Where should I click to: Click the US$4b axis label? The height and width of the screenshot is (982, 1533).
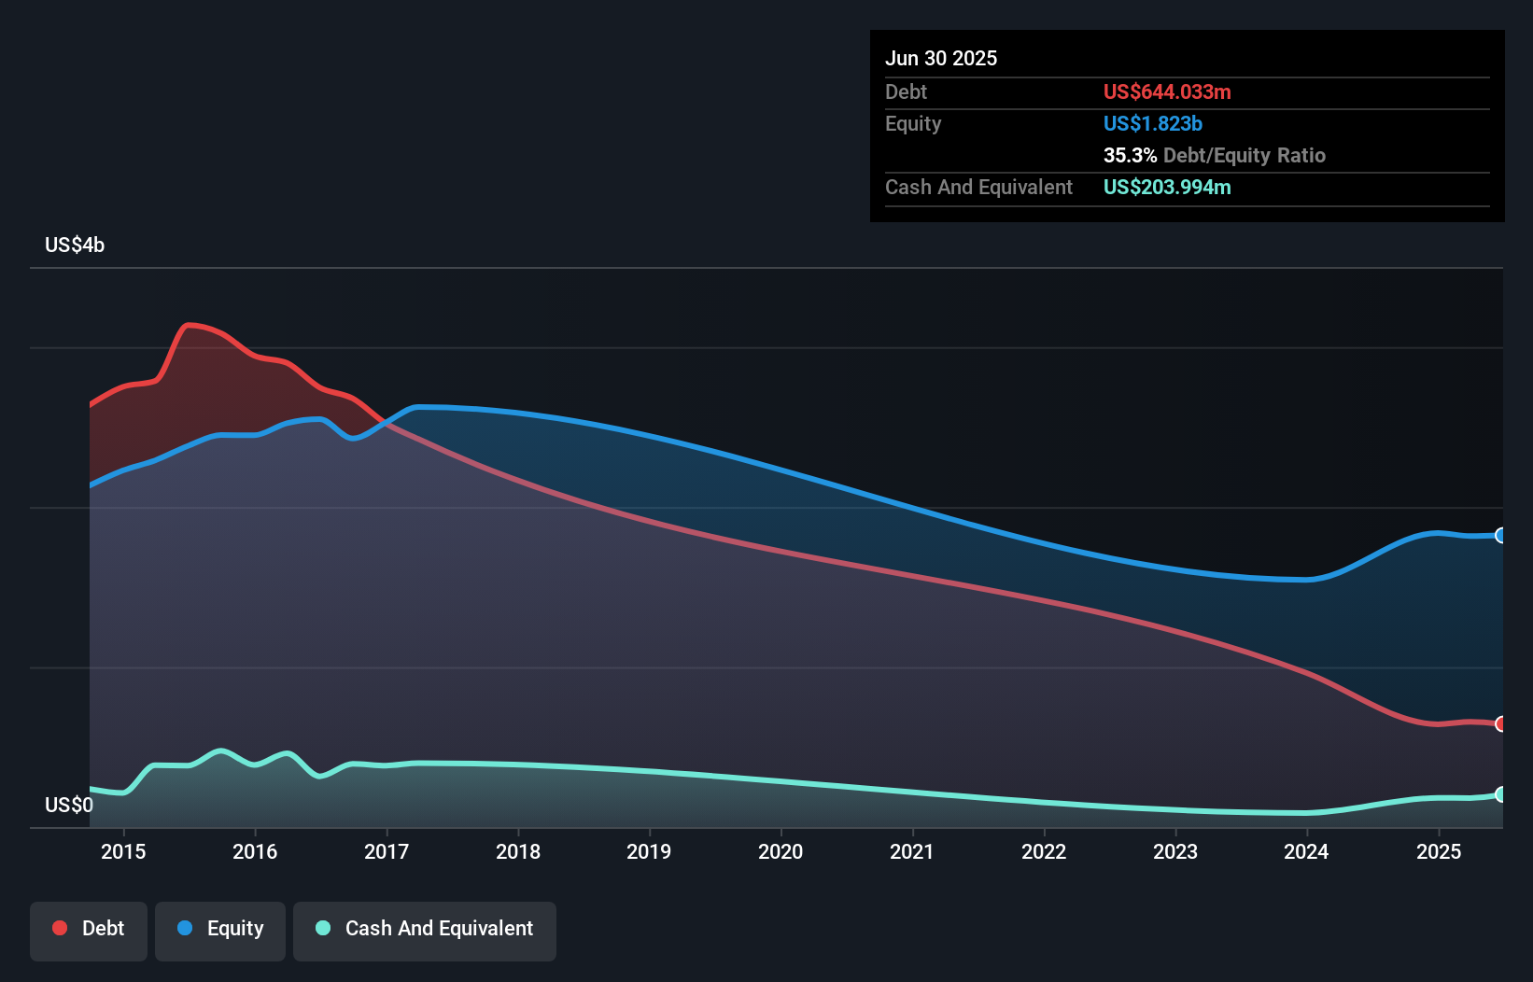pos(74,245)
